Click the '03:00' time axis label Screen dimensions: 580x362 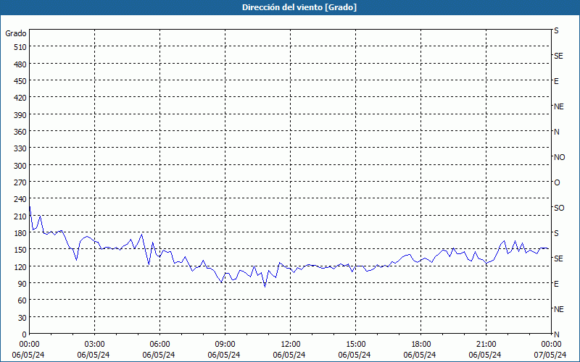point(95,345)
